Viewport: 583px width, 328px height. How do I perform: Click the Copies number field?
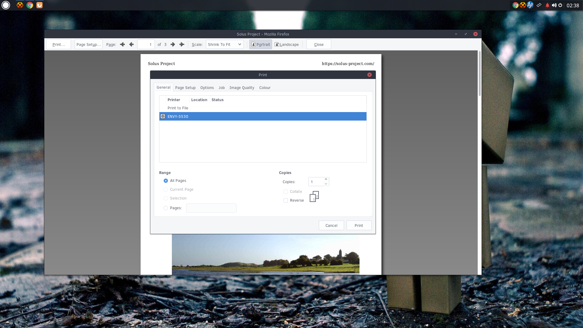click(316, 182)
